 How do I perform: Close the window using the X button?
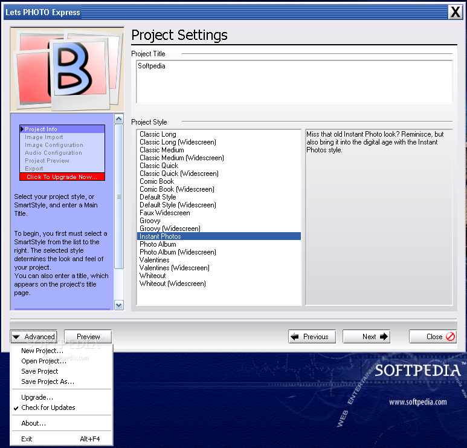point(455,12)
